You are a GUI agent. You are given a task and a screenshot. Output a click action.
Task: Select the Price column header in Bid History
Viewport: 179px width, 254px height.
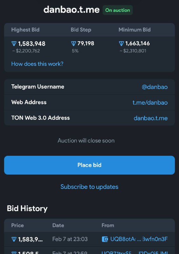(18, 225)
